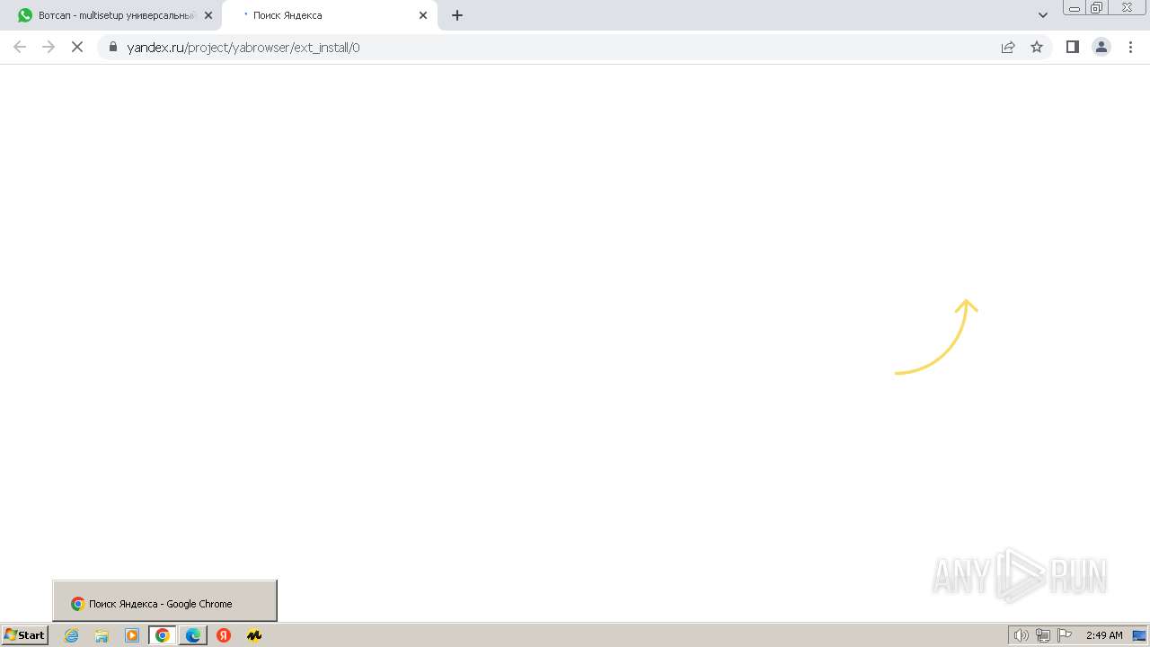The width and height of the screenshot is (1150, 647).
Task: Go forward to next page
Action: [x=49, y=47]
